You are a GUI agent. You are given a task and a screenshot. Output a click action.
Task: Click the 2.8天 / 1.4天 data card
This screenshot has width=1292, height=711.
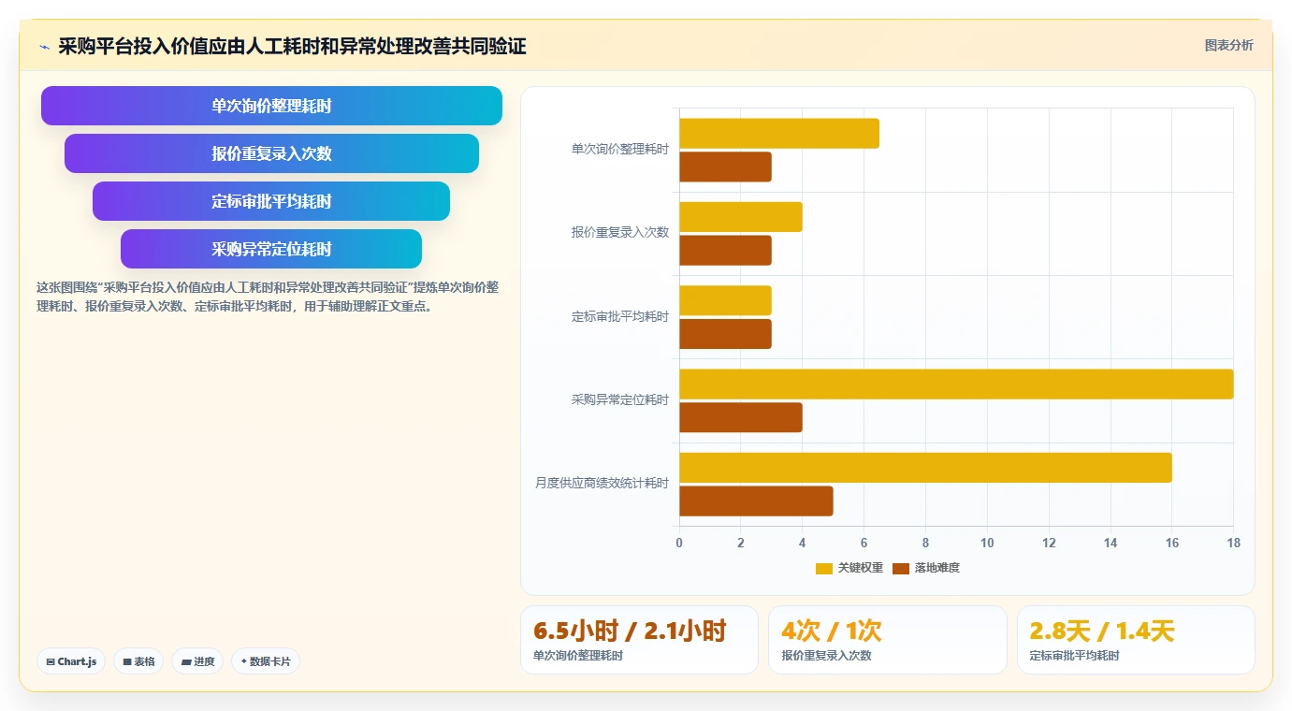click(1136, 640)
